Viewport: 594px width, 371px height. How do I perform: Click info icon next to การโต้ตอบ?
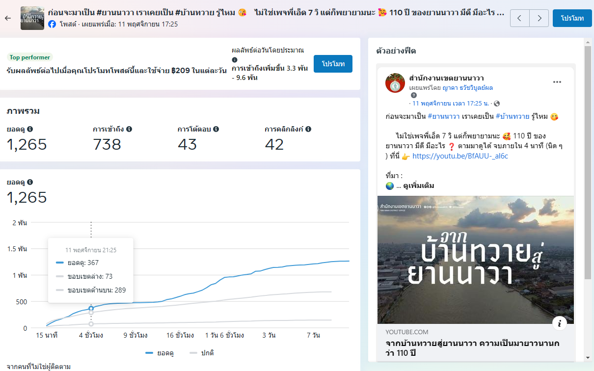[x=216, y=129]
